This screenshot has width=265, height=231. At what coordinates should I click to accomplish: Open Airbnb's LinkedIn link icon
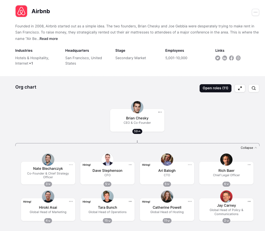(225, 58)
